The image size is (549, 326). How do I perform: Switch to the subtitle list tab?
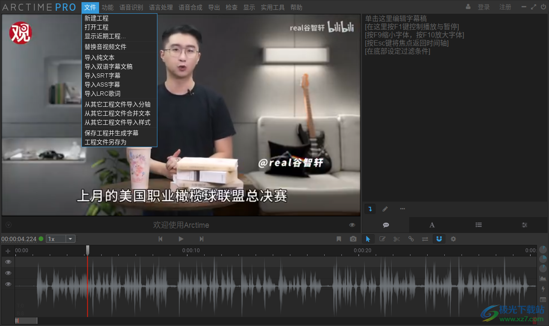point(479,225)
